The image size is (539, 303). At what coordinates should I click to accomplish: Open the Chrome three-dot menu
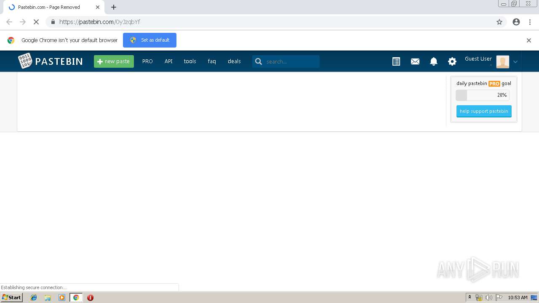coord(530,22)
